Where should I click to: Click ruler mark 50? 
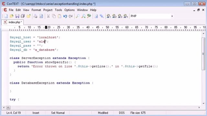click(x=107, y=27)
